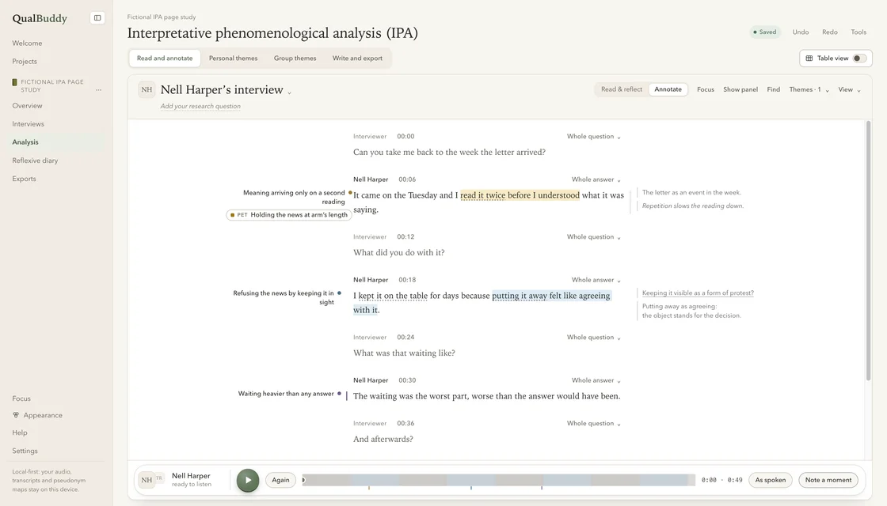Click the Table view grid icon
This screenshot has width=887, height=506.
[809, 59]
